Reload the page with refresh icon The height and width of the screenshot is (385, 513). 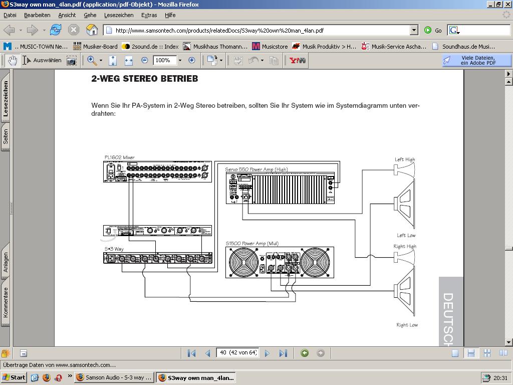click(x=56, y=30)
